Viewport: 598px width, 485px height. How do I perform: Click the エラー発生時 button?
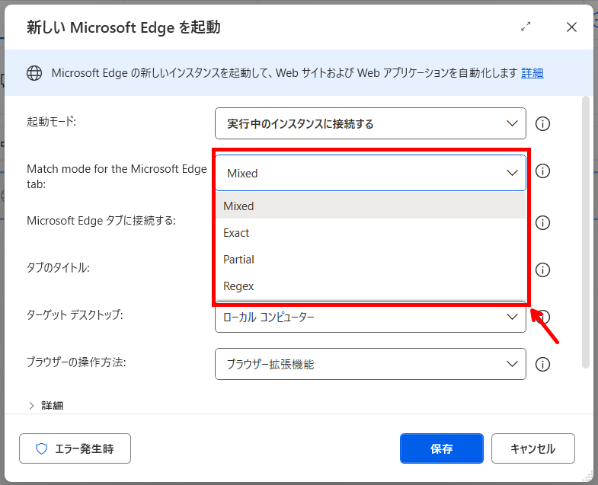click(75, 448)
